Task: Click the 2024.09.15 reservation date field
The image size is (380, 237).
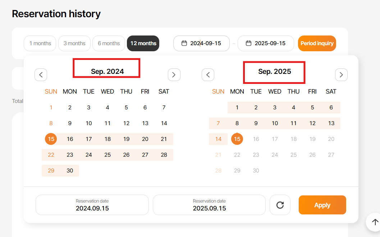Action: point(92,205)
